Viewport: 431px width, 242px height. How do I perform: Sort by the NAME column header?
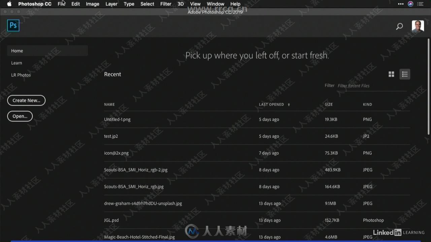click(x=109, y=105)
